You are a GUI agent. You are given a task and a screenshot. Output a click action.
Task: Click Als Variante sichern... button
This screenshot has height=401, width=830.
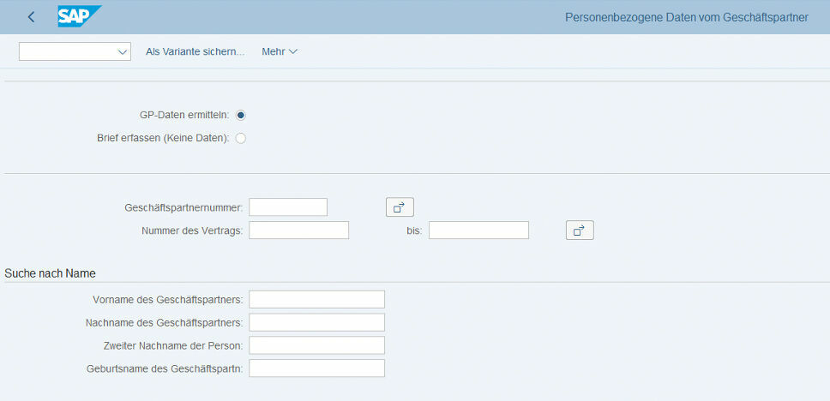tap(195, 51)
